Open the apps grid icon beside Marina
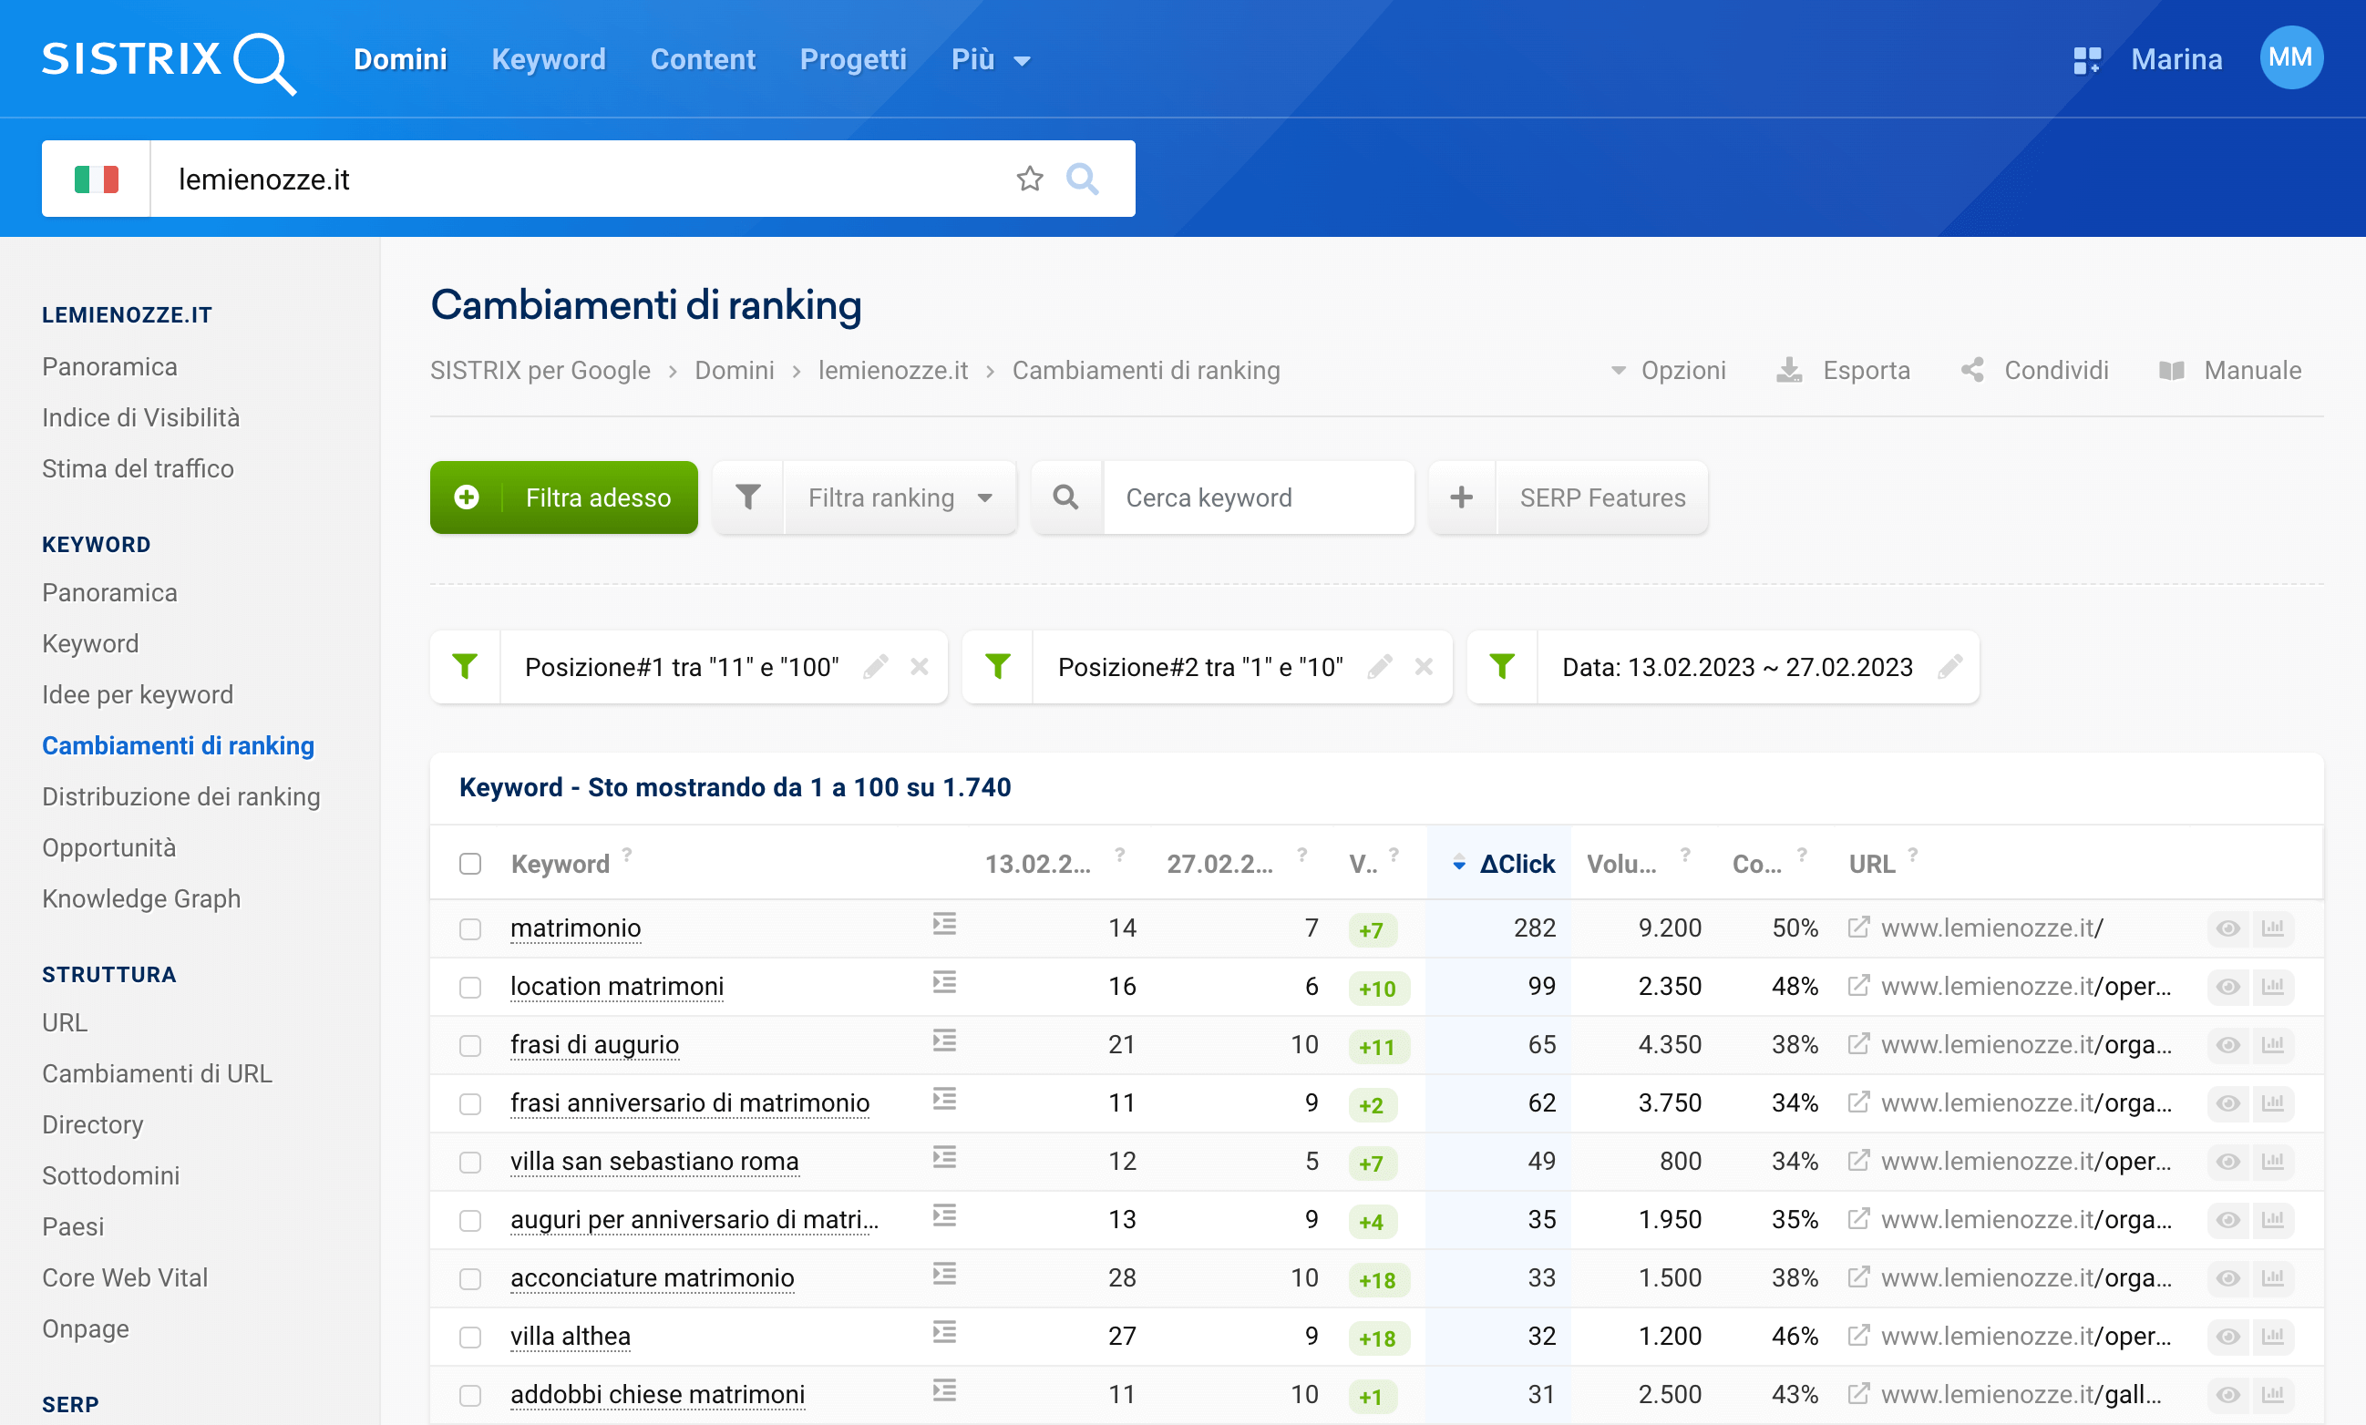Image resolution: width=2366 pixels, height=1425 pixels. pyautogui.click(x=2087, y=59)
